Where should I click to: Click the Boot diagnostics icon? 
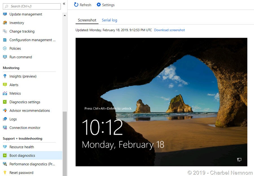click(x=5, y=155)
